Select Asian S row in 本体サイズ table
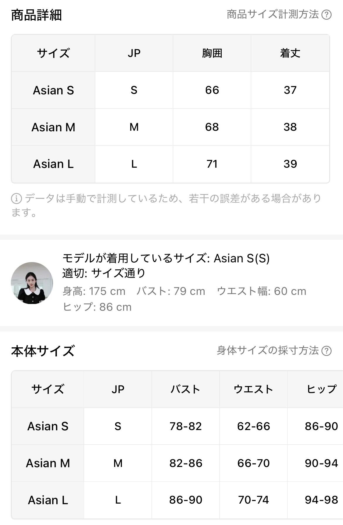This screenshot has width=343, height=525. click(x=48, y=426)
